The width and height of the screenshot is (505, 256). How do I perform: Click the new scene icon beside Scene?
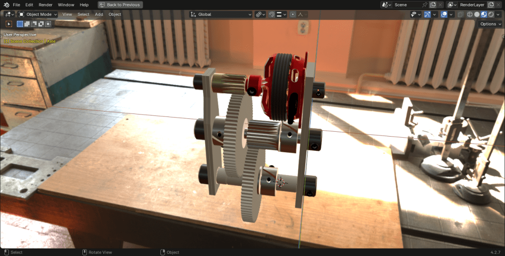coord(433,4)
